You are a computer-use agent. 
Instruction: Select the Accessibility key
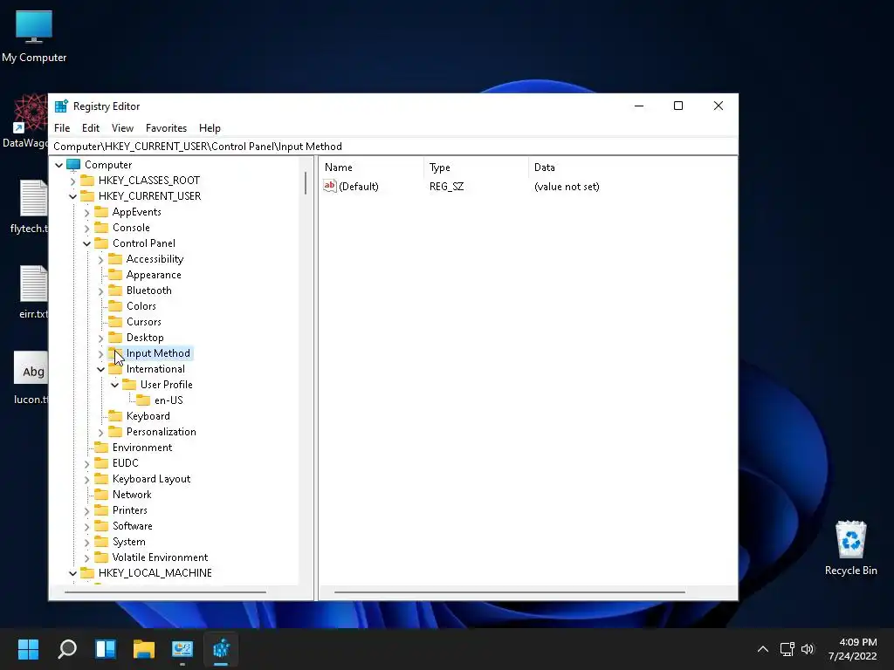[x=155, y=259]
